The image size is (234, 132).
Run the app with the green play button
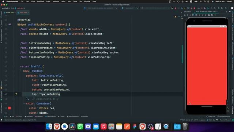(x=172, y=8)
